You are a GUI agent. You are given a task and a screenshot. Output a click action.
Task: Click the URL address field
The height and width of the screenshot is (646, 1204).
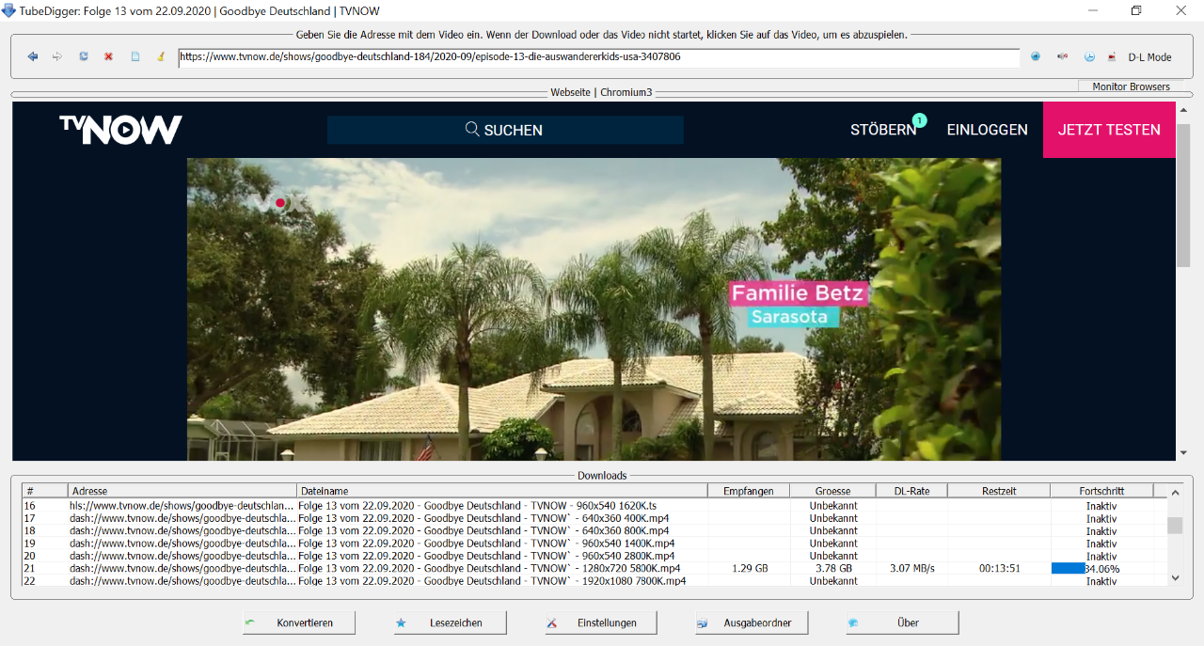tap(598, 57)
